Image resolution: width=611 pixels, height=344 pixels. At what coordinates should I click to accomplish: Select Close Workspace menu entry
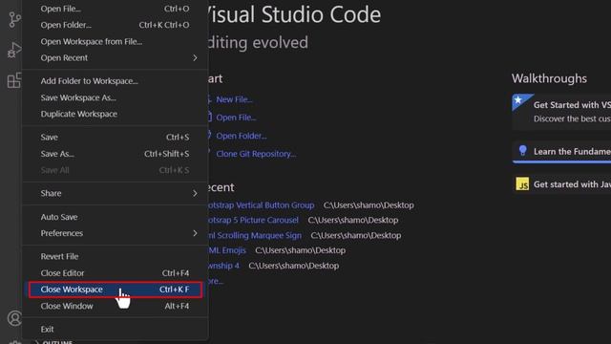pos(115,290)
